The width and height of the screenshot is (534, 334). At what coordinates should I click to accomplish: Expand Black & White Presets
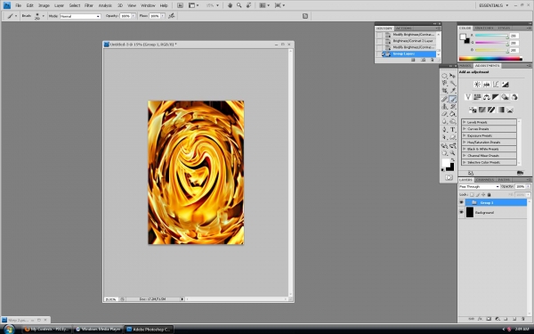[x=465, y=149]
